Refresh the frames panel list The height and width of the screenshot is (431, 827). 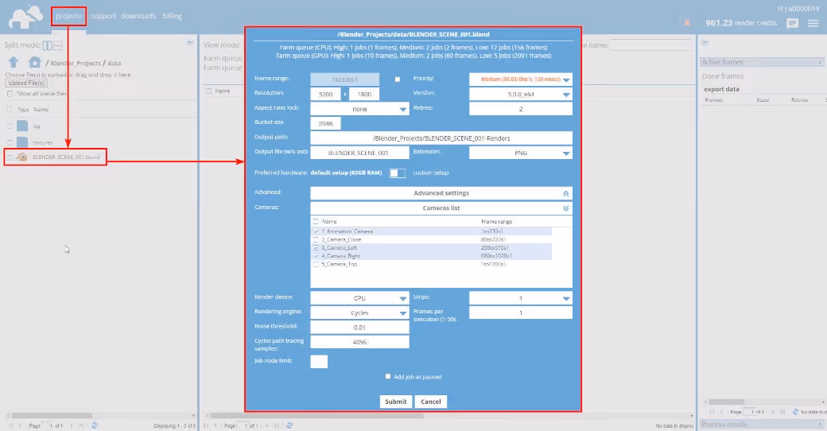[795, 411]
